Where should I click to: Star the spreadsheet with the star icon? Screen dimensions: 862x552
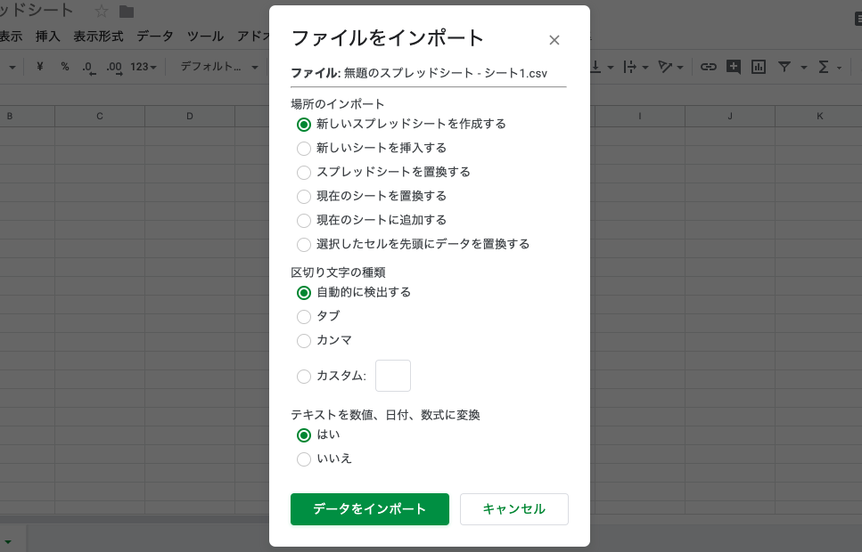pos(101,11)
